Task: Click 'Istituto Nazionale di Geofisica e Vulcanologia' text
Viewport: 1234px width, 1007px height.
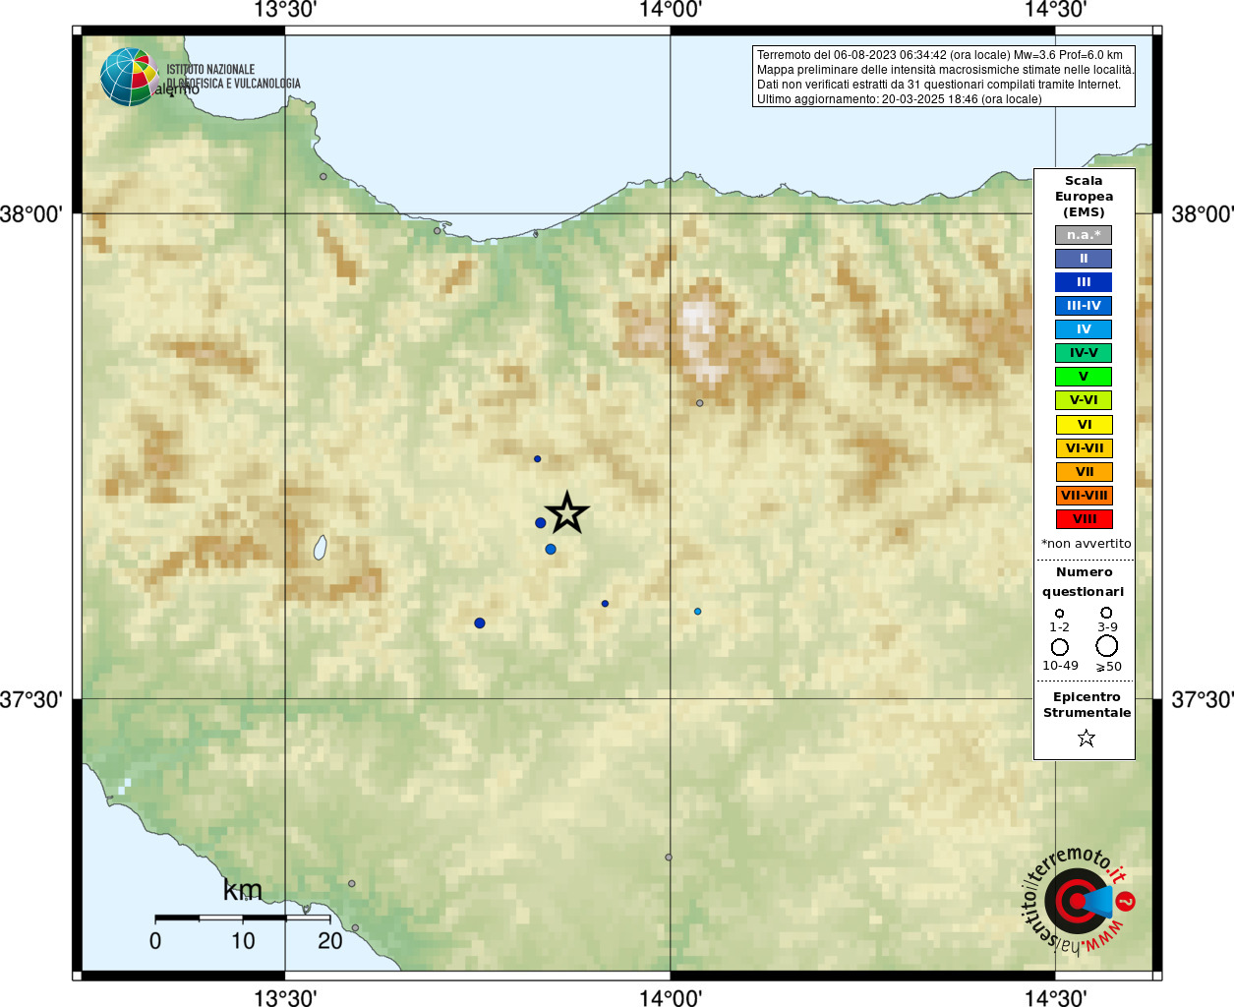Action: coord(232,77)
